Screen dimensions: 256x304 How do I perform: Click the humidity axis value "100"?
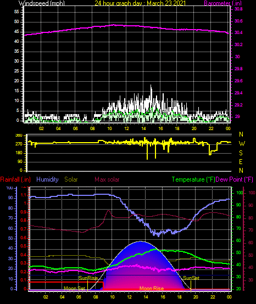click(x=9, y=188)
